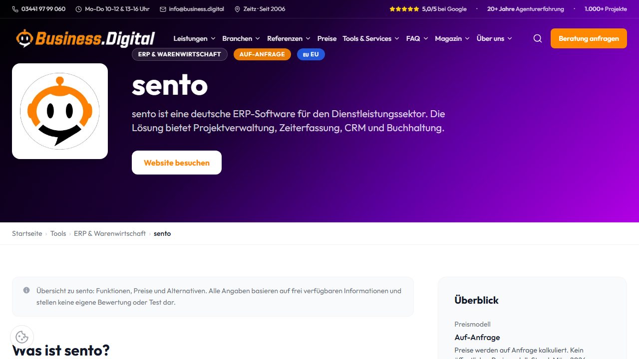The width and height of the screenshot is (639, 359).
Task: Open the search magnifier icon
Action: point(538,38)
